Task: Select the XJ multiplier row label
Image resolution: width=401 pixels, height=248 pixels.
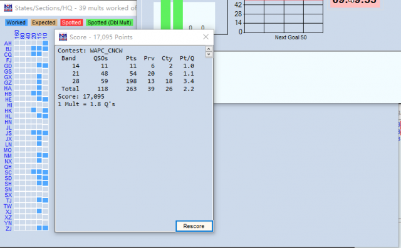Action: point(8,212)
